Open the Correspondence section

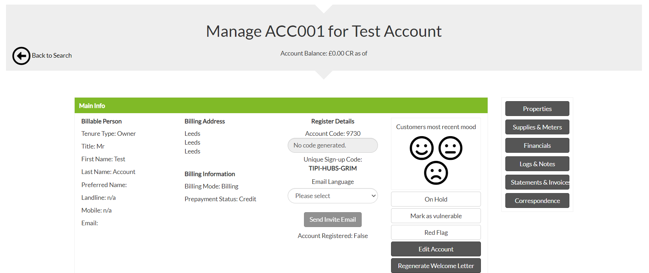pos(537,201)
